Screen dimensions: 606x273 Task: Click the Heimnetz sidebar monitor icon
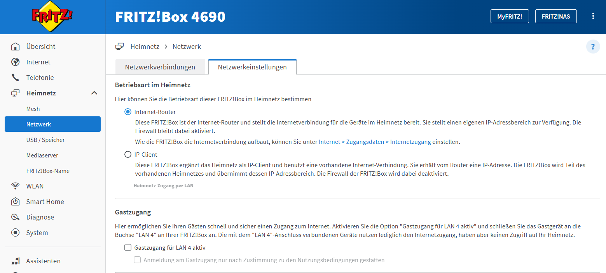click(x=16, y=93)
